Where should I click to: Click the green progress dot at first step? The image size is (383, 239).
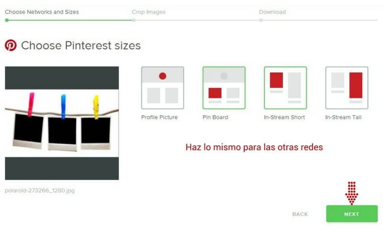(7, 20)
